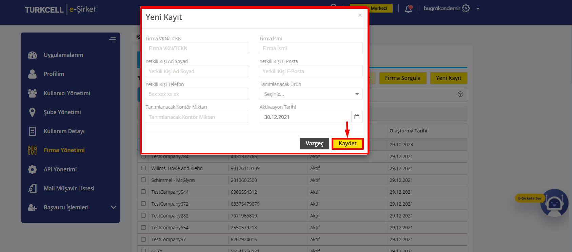572x252 pixels.
Task: Focus the Firma VKN/TCKN input field
Action: (x=197, y=48)
